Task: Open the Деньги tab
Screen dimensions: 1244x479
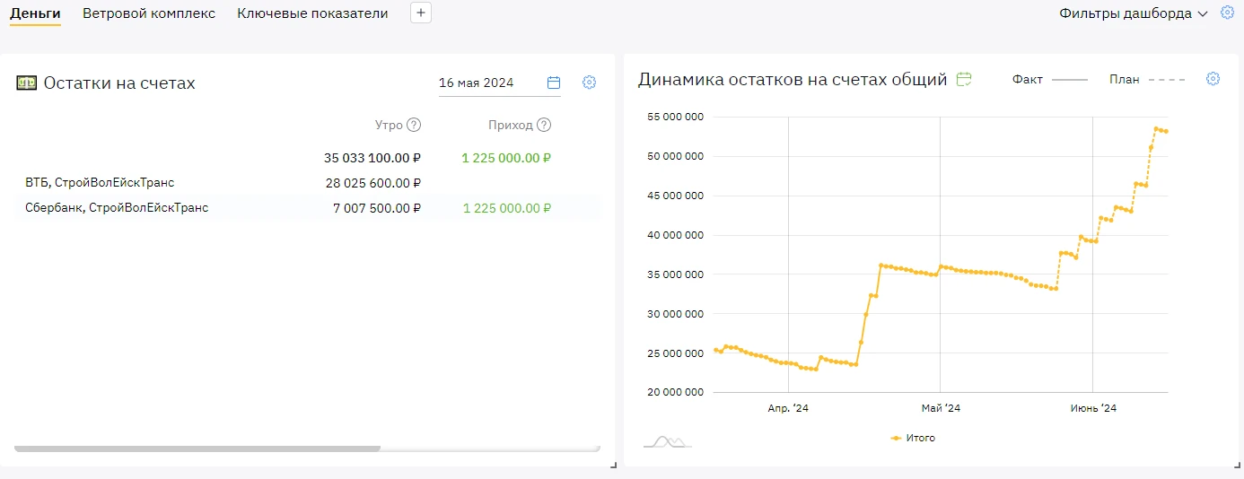Action: (x=35, y=13)
